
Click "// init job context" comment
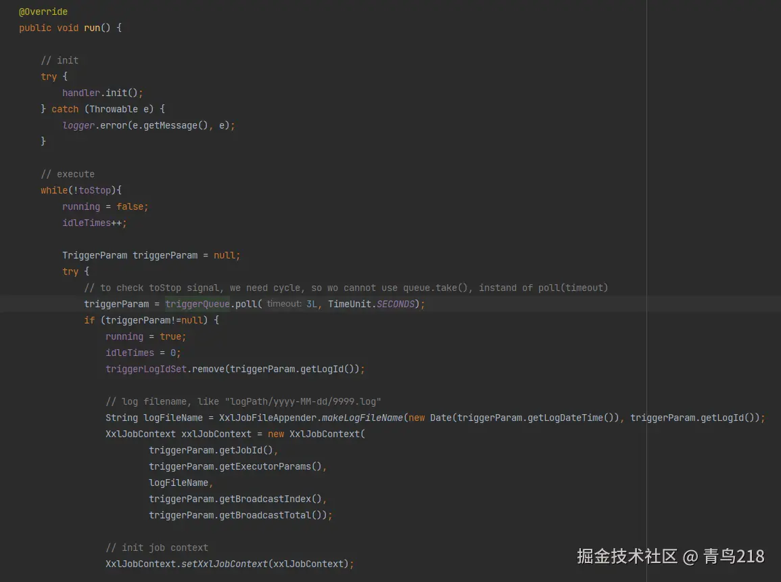tap(157, 547)
